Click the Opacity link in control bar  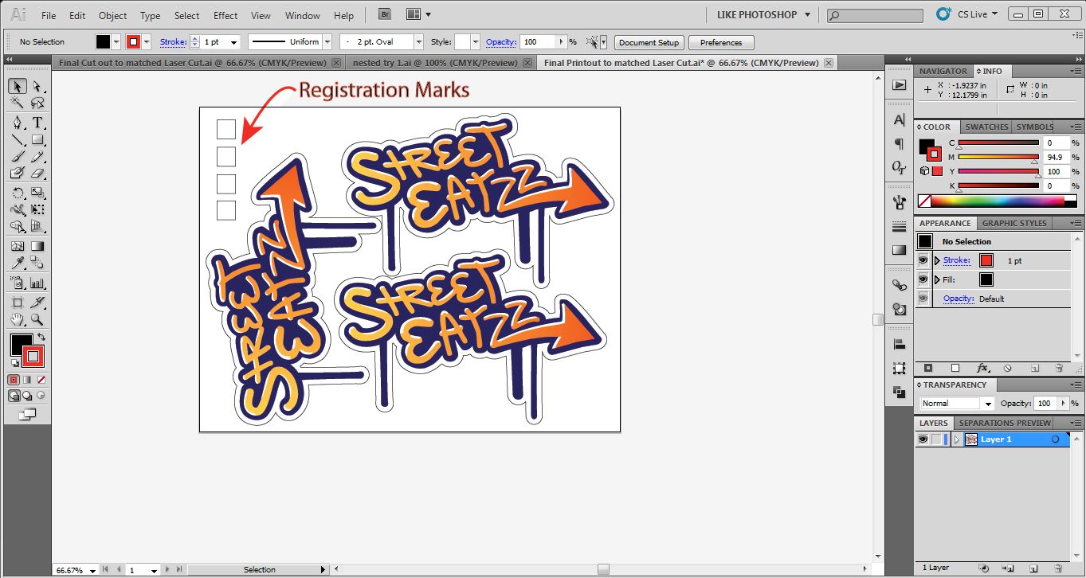[x=500, y=42]
